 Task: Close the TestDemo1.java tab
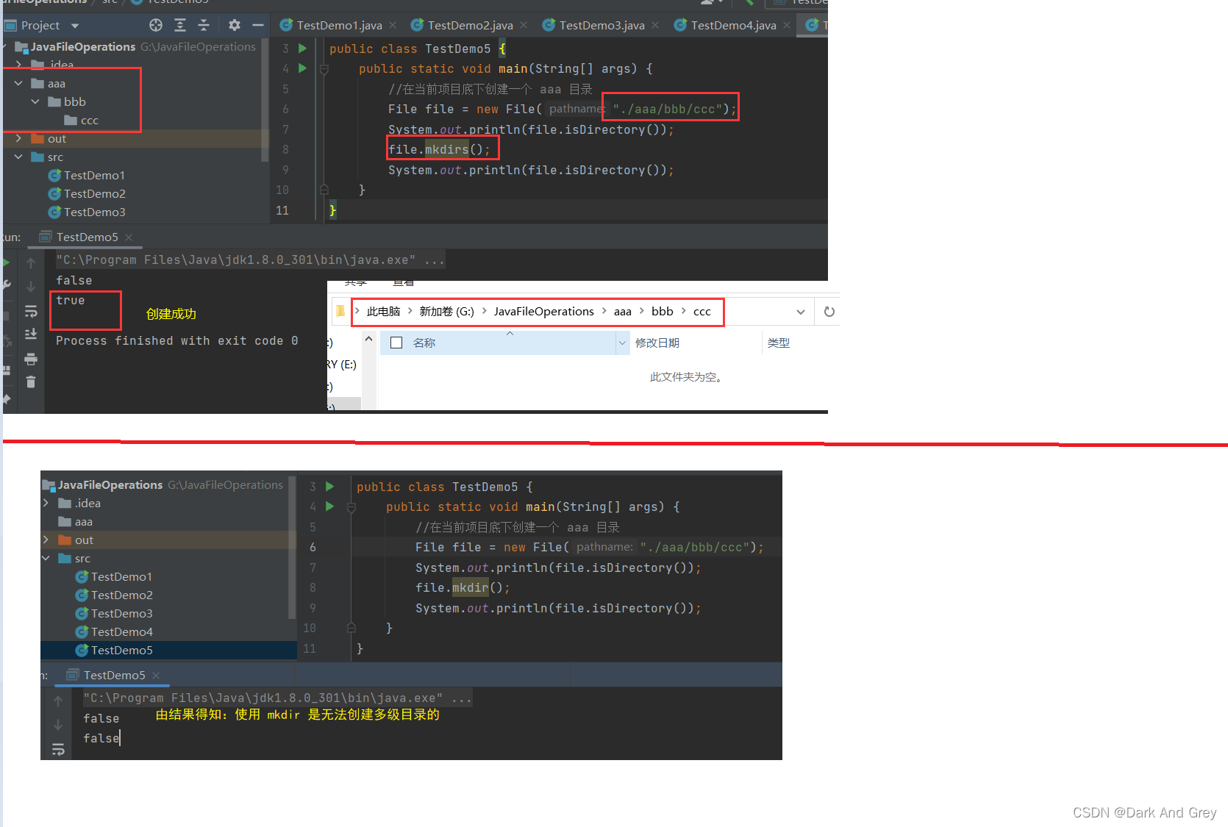pos(393,25)
